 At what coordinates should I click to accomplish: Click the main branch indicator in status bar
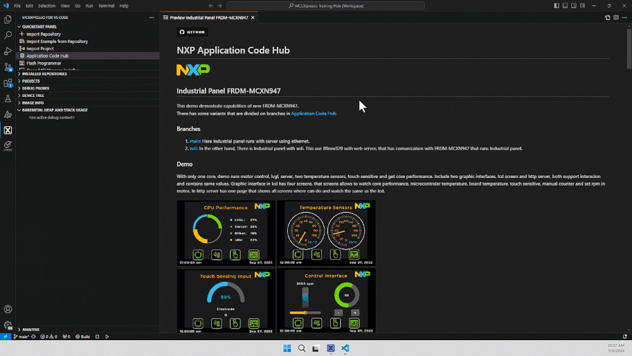click(x=21, y=336)
